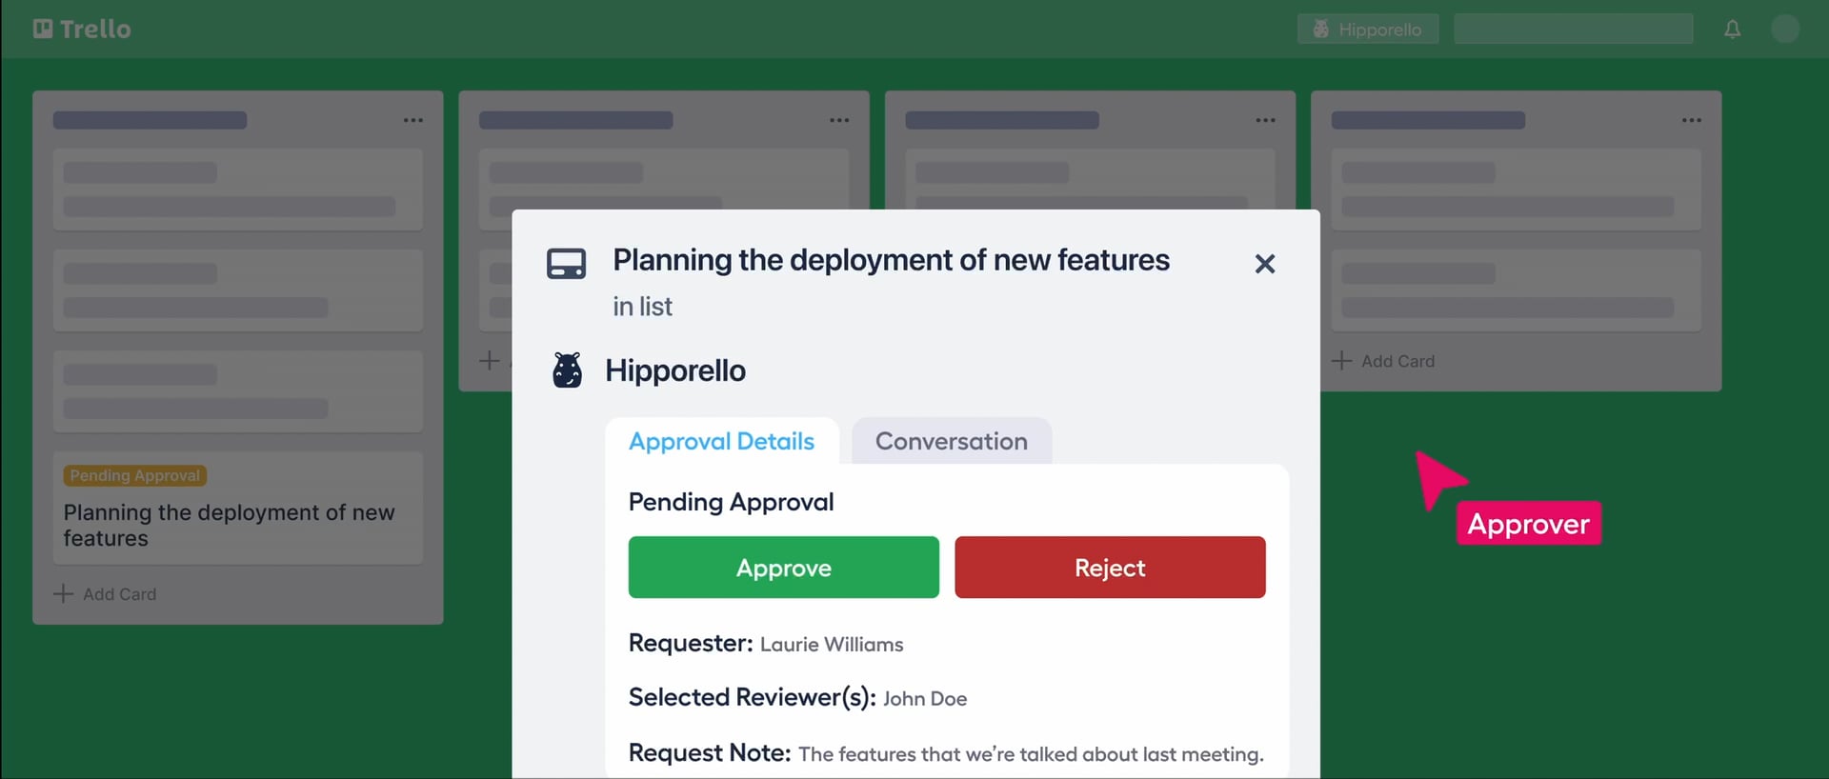Click the user avatar circle
The width and height of the screenshot is (1829, 779).
(x=1784, y=29)
